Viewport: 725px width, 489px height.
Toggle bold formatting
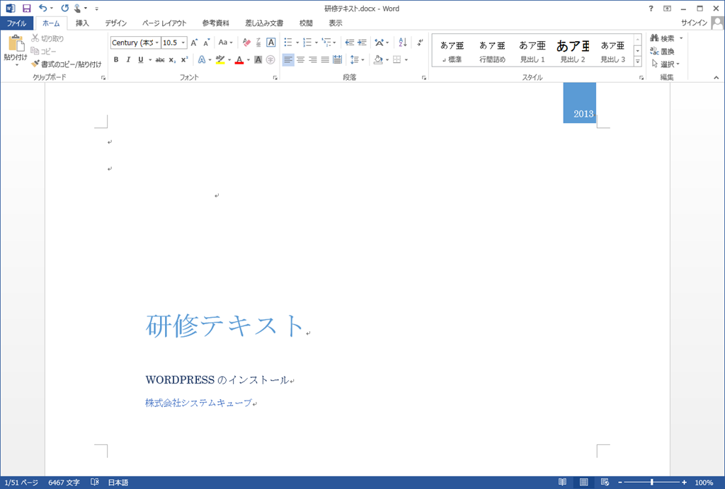point(116,59)
